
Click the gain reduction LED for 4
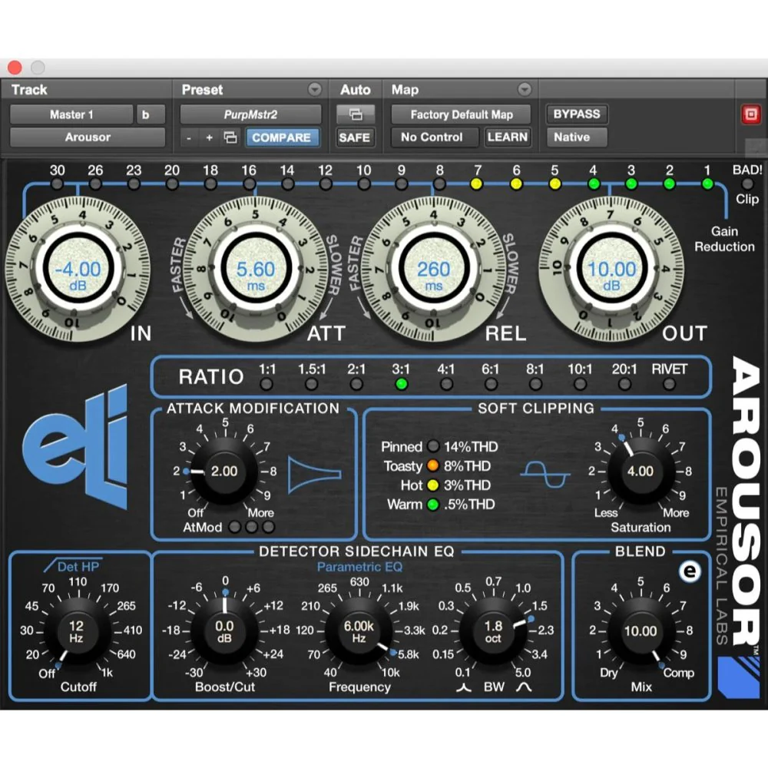pos(593,184)
